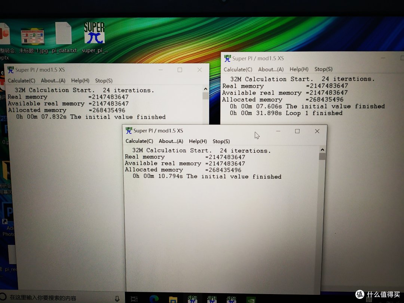Click Super PI title icon in right window

pos(227,58)
